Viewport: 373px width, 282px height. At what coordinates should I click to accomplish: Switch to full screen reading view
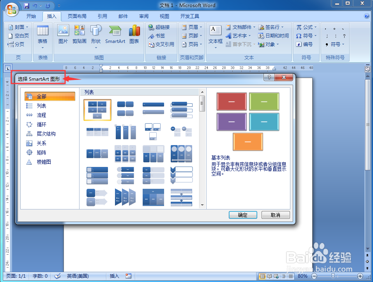[269, 276]
